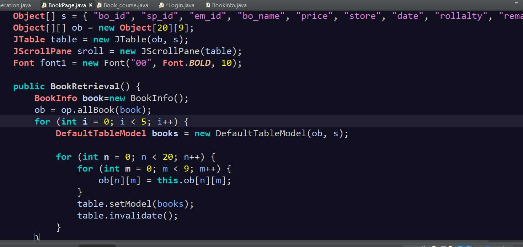Switch to the Book_course.java tab
The image size is (523, 247).
pos(122,5)
